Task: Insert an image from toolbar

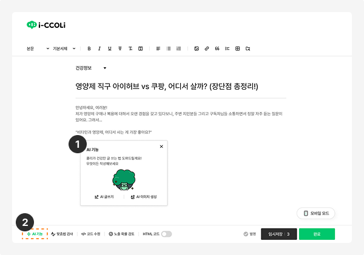Action: 197,48
